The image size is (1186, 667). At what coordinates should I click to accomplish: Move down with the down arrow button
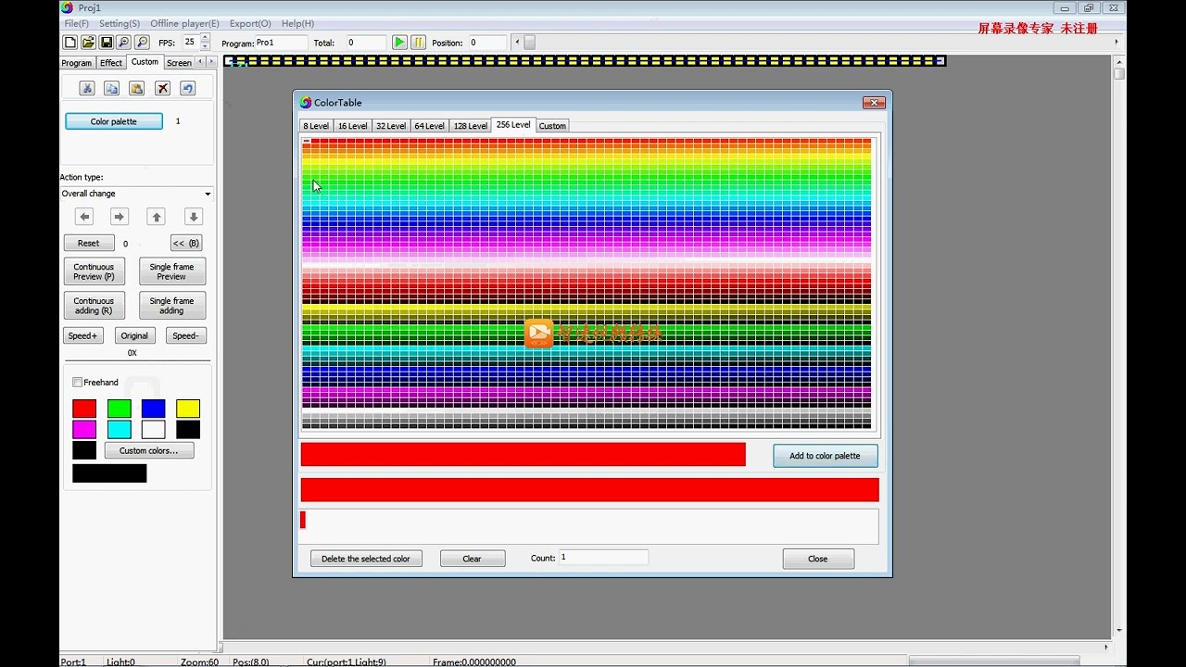pyautogui.click(x=193, y=217)
